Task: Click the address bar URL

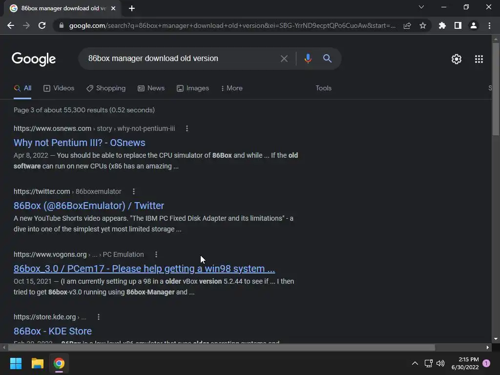Action: point(232,25)
